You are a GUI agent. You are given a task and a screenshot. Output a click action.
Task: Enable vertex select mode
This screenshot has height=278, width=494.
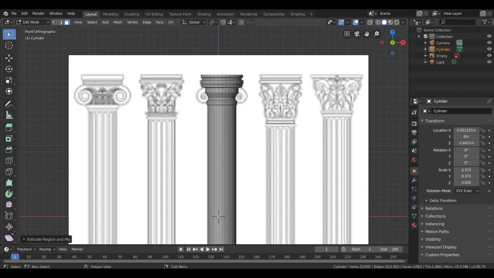pos(55,22)
